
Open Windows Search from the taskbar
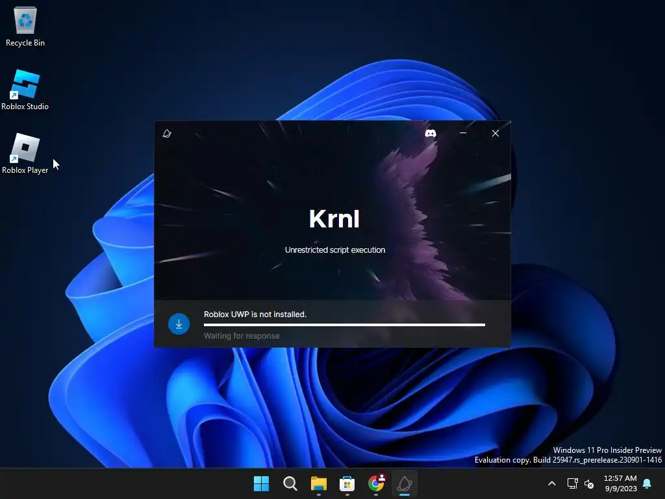(290, 483)
